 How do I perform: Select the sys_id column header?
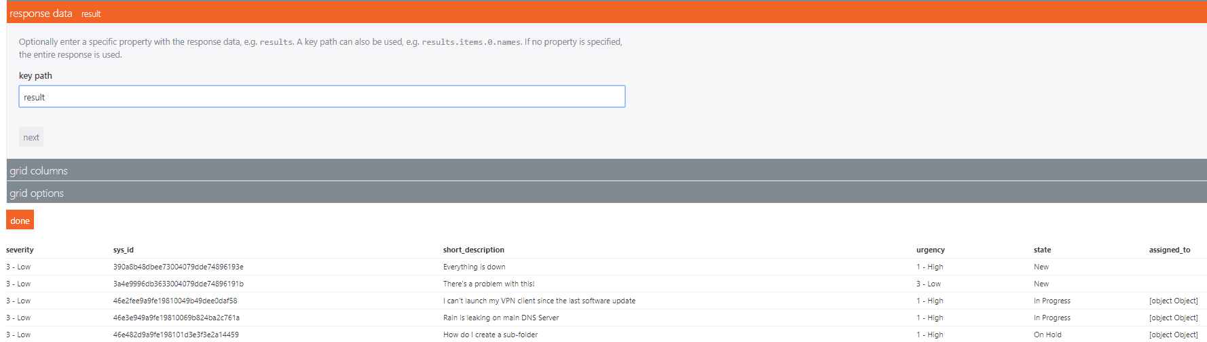pyautogui.click(x=124, y=250)
